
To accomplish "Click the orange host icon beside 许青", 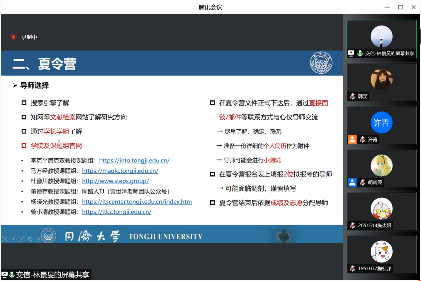I will coord(352,139).
